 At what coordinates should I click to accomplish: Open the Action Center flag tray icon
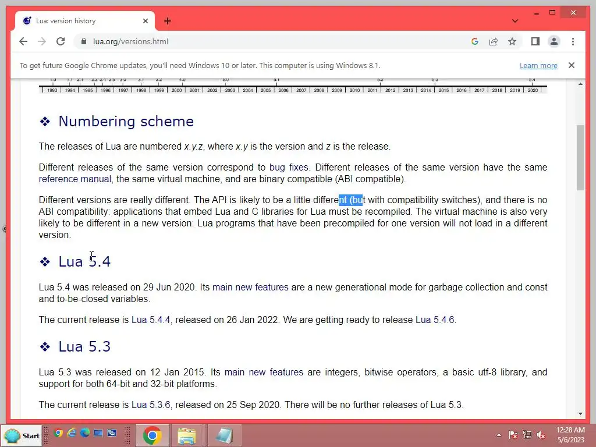tap(513, 435)
